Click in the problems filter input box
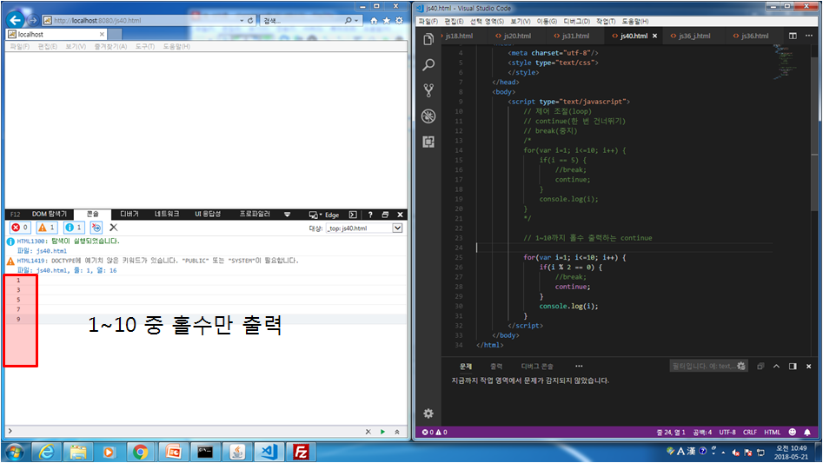Screen dimensions: 823x463 [703, 366]
